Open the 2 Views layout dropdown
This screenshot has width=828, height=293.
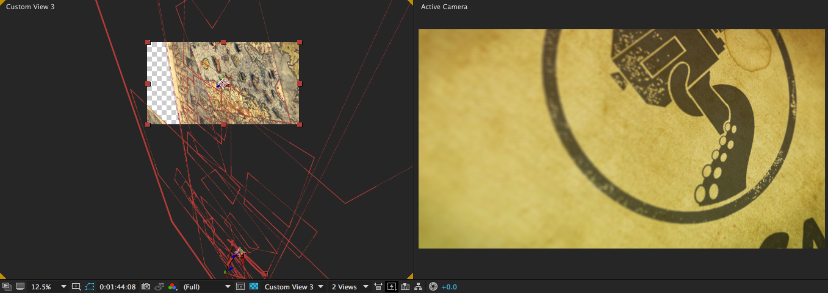click(x=350, y=287)
